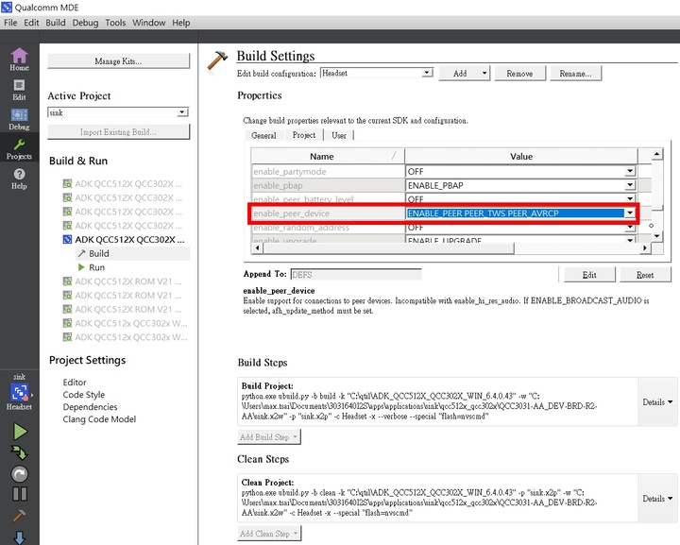Click Import Existing Build button

click(x=118, y=132)
